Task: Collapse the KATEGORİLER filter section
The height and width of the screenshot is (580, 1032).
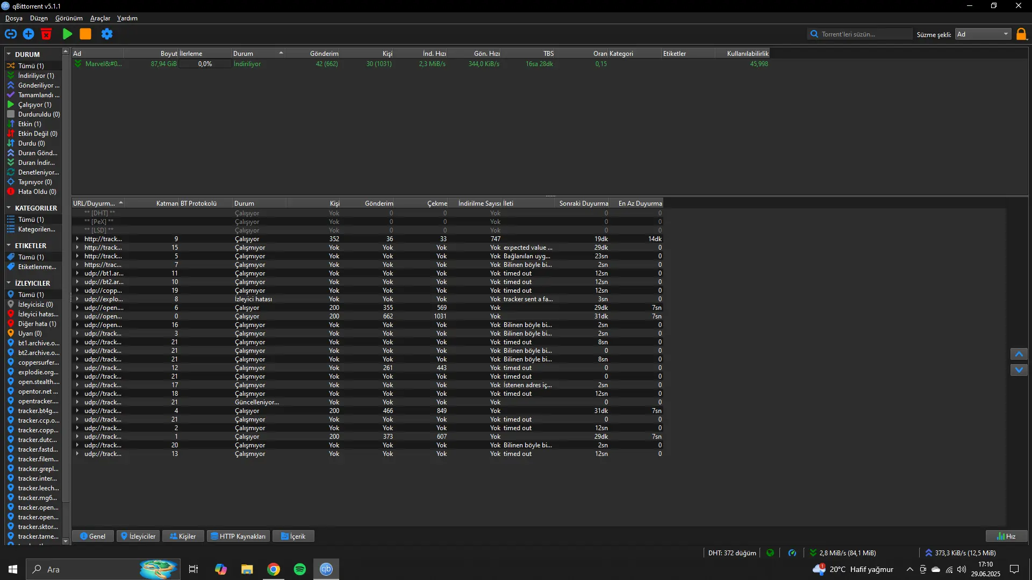Action: pos(9,208)
